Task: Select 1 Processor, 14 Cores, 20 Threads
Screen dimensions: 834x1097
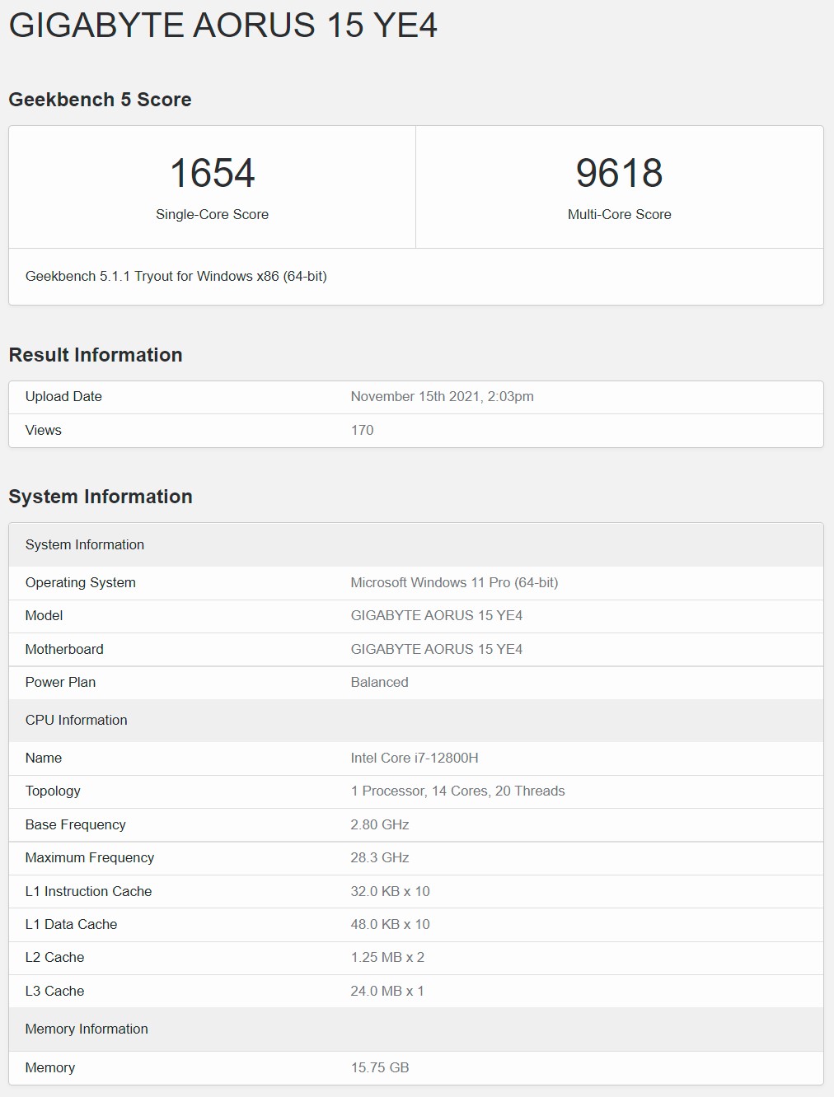Action: (x=458, y=791)
